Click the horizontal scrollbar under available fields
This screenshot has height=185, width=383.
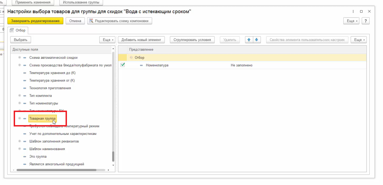tap(56, 170)
